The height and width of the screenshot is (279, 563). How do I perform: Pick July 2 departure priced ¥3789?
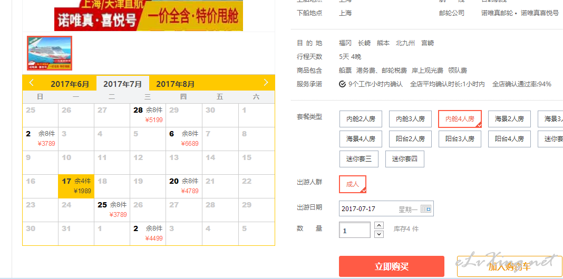click(40, 139)
